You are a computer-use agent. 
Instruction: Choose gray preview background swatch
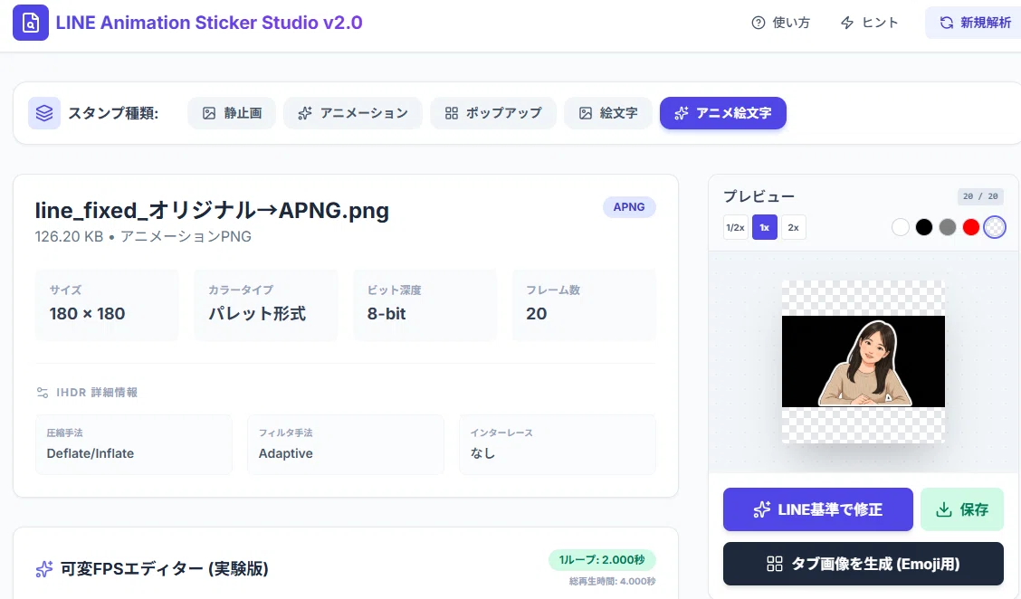point(948,227)
